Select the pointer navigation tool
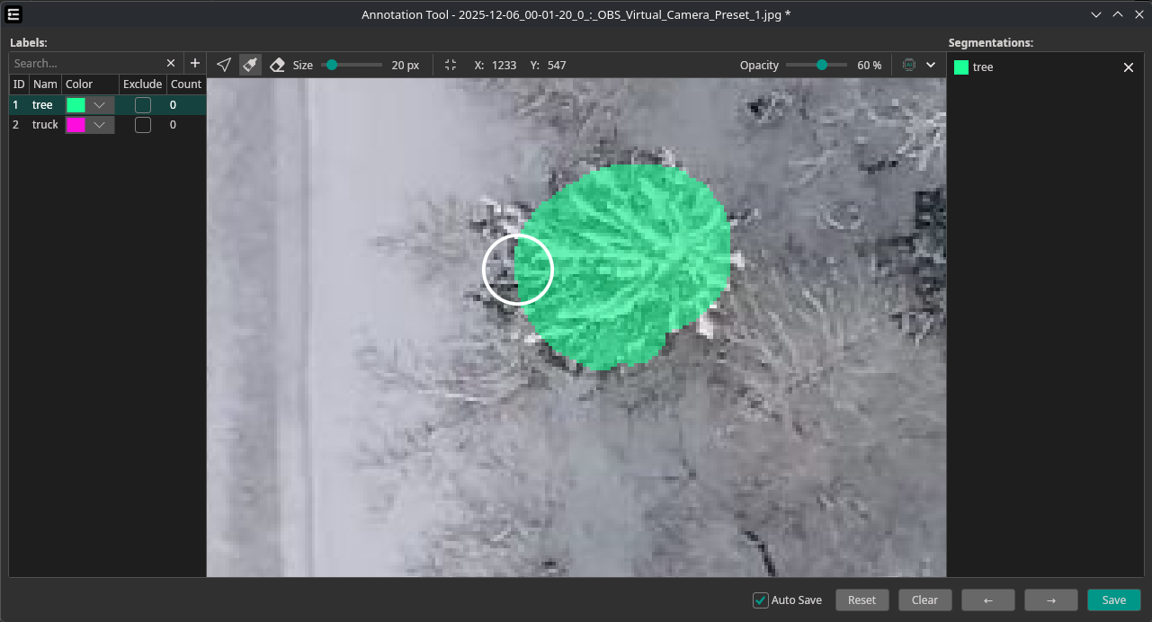The image size is (1152, 622). pos(224,65)
